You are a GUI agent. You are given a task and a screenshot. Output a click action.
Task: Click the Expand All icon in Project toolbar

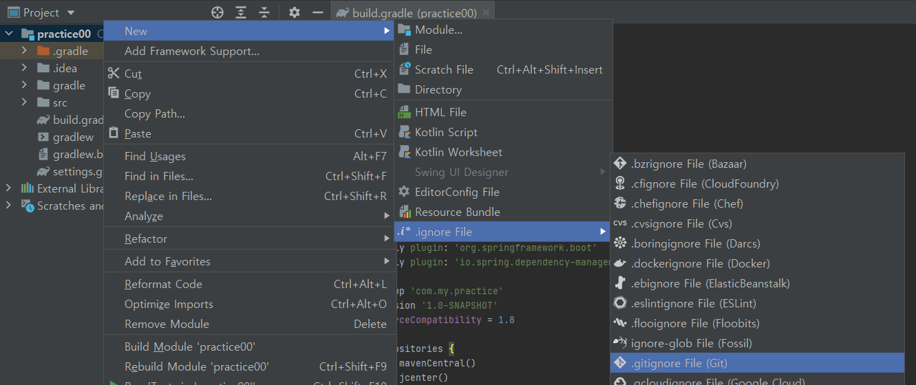pyautogui.click(x=241, y=12)
